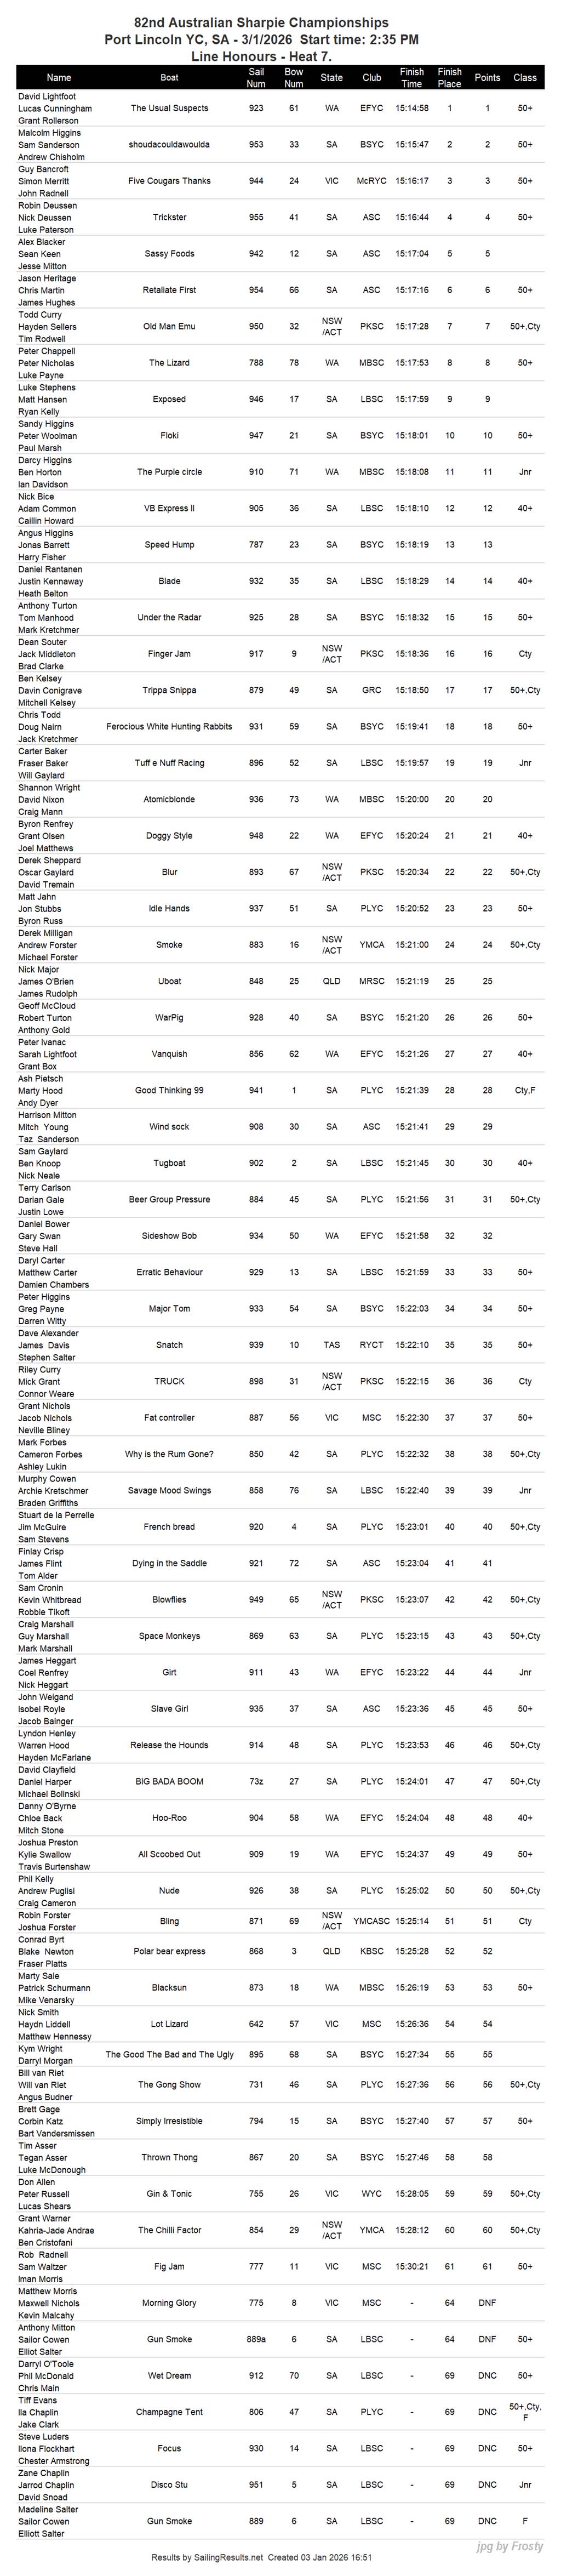The height and width of the screenshot is (2576, 561).
Task: Click the boat name Polar bear express
Action: point(170,1951)
